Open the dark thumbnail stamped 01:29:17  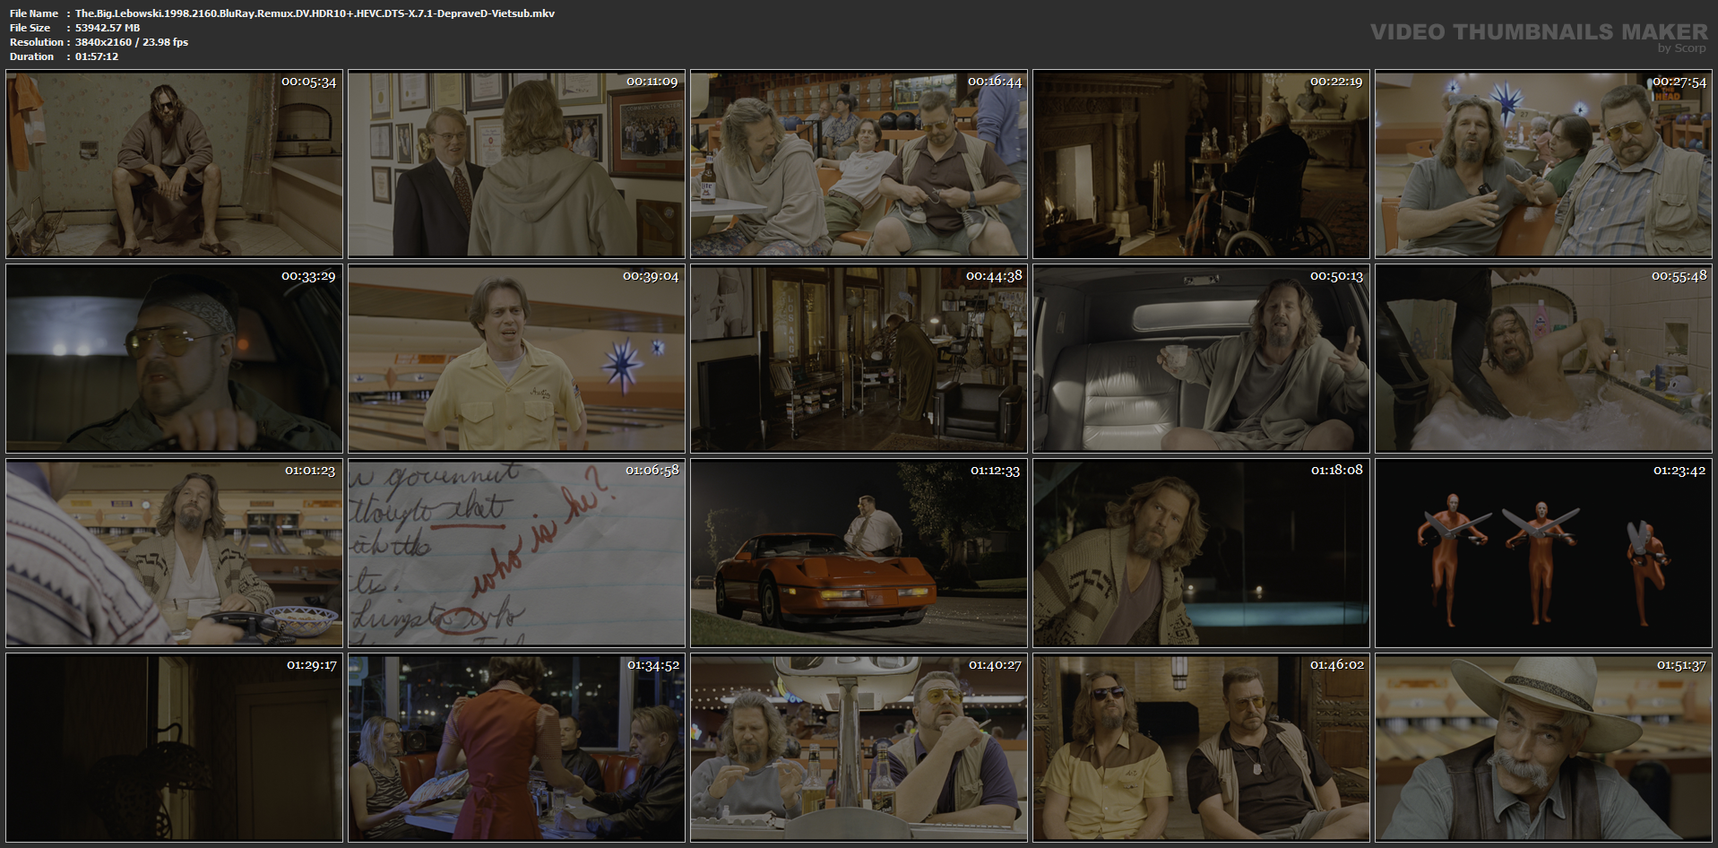(174, 748)
